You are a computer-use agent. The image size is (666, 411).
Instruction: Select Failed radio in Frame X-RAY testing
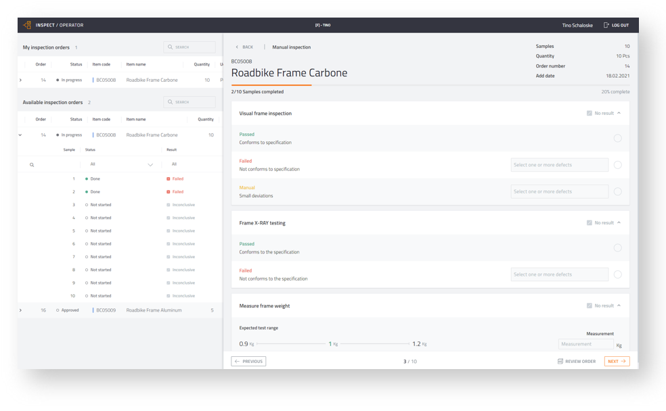click(617, 274)
